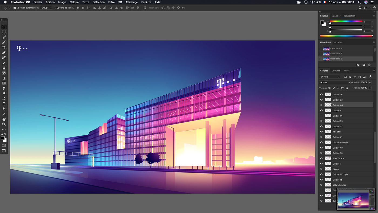
Task: Select the History Brush tool
Action: click(4, 73)
